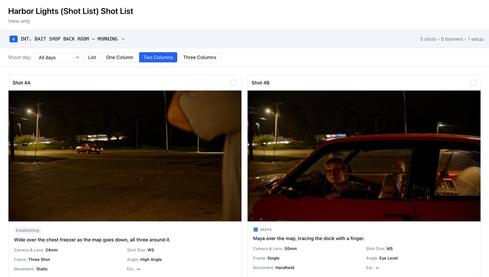Click the Shot 4A title
Screen dimensions: 489x277
coord(22,83)
